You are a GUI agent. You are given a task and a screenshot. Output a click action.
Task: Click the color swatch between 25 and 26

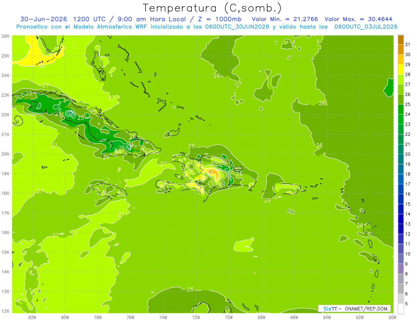coord(401,99)
